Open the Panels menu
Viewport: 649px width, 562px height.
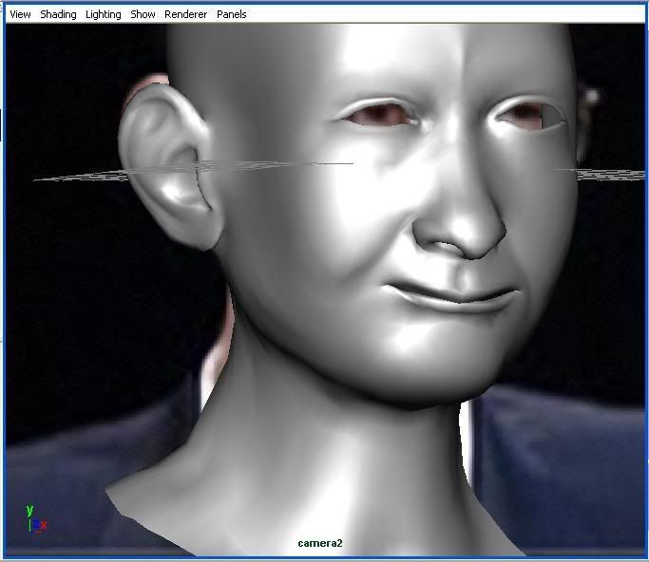click(x=231, y=14)
